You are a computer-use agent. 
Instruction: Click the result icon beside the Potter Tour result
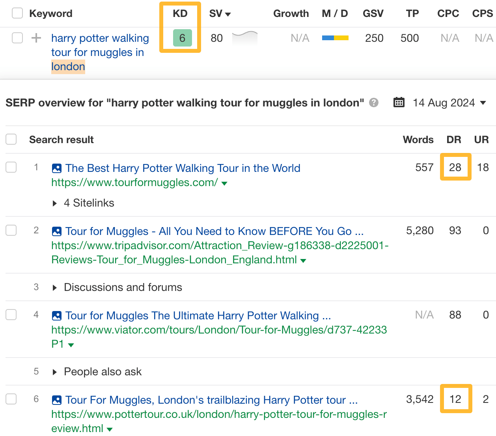point(56,400)
